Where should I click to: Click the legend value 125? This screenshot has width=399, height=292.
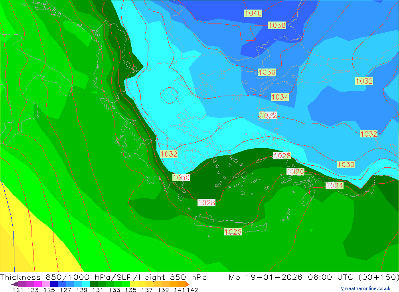point(49,290)
